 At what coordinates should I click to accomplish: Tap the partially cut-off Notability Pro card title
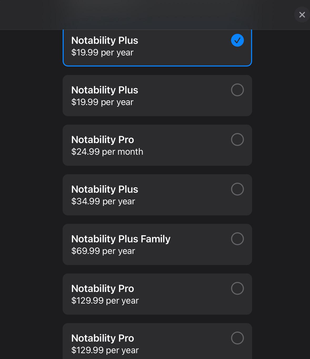pos(103,338)
